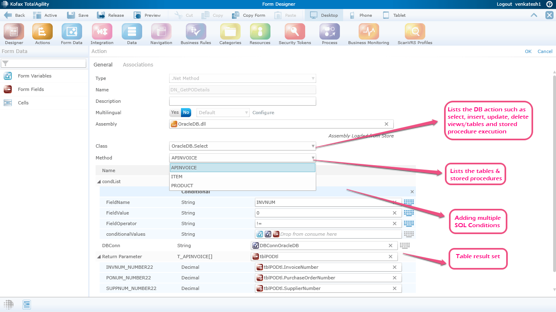This screenshot has width=556, height=312.
Task: Click the Description input field
Action: click(242, 101)
